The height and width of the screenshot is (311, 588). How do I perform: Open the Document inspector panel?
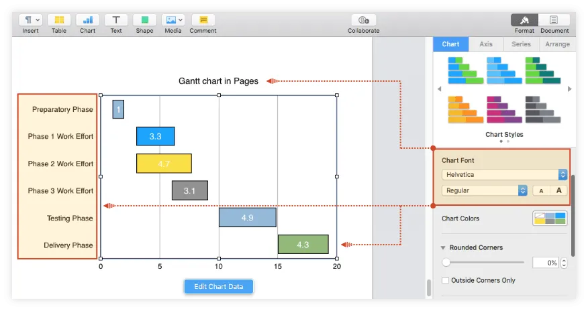point(554,20)
